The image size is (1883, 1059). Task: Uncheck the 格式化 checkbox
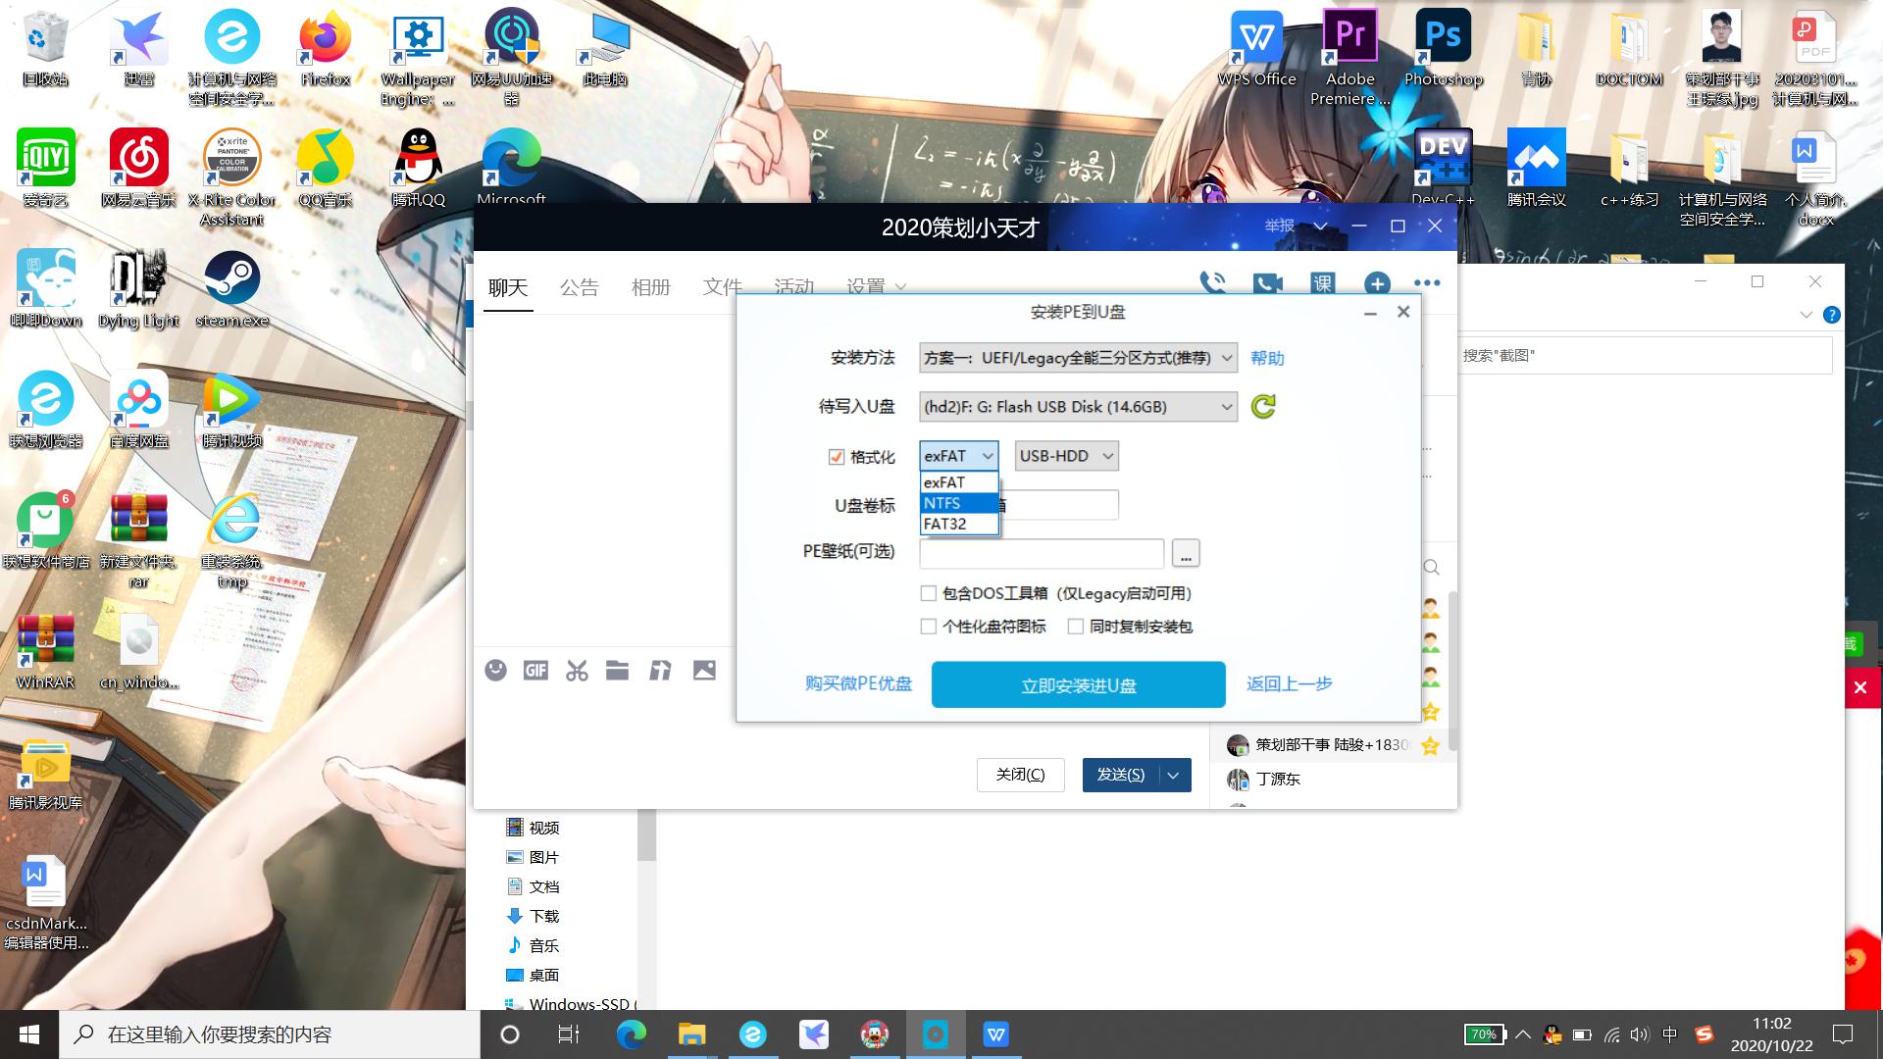837,455
